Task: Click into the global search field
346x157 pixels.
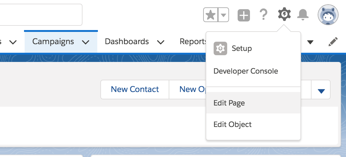Action: click(40, 15)
